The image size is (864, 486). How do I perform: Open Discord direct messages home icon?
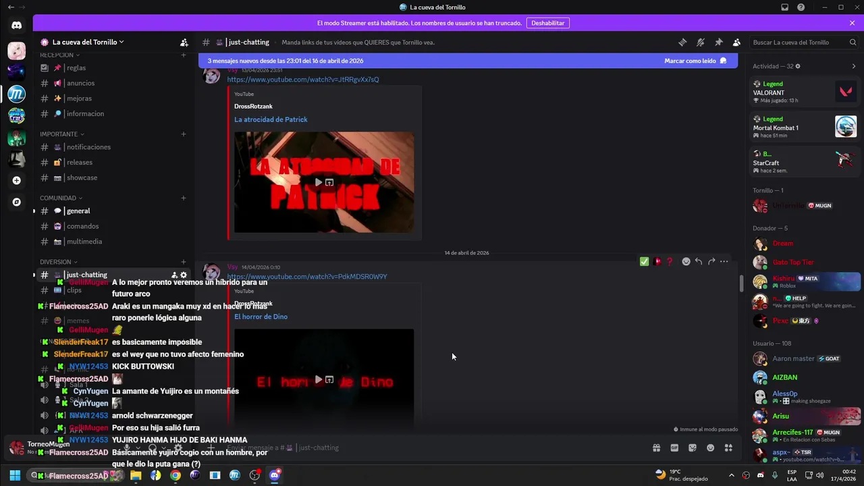click(x=17, y=25)
